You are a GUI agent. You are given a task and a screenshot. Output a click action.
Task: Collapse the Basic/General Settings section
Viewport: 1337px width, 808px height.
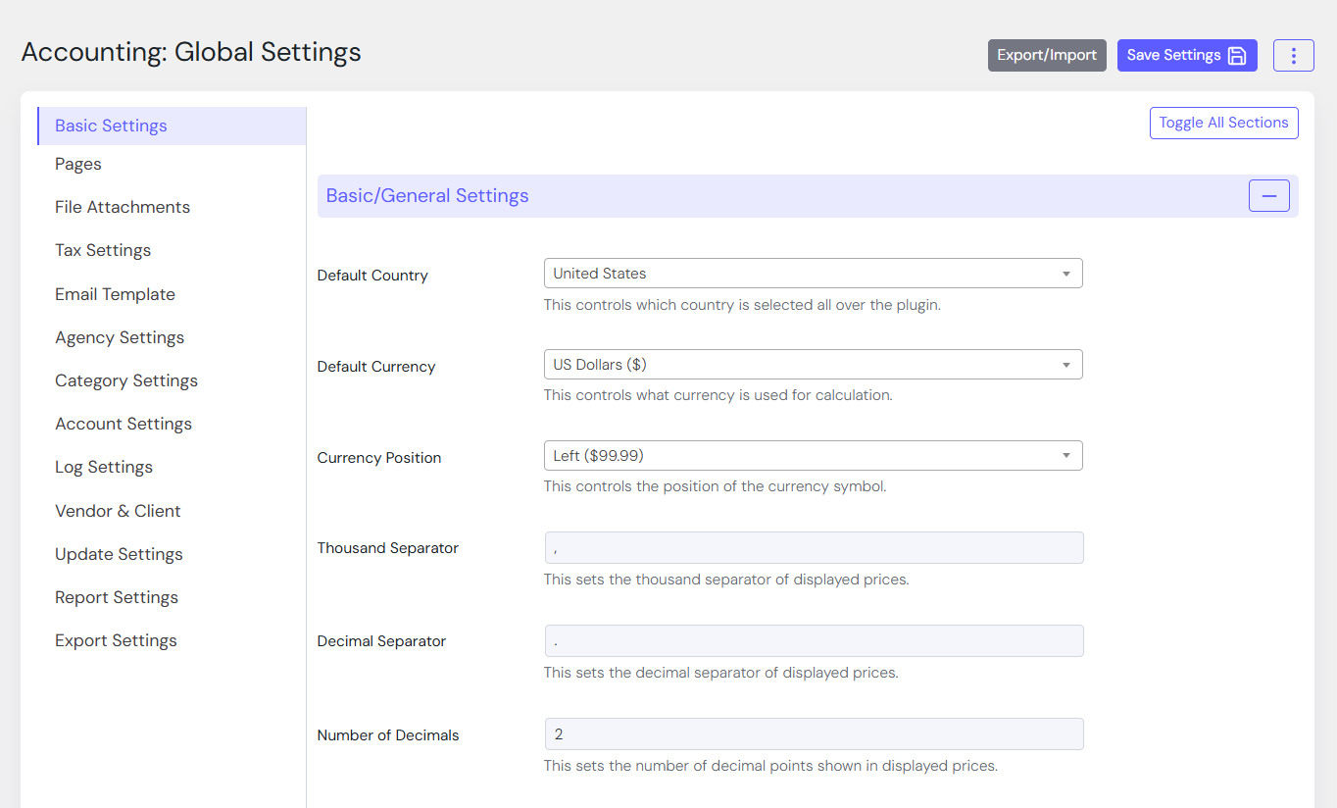point(1268,196)
